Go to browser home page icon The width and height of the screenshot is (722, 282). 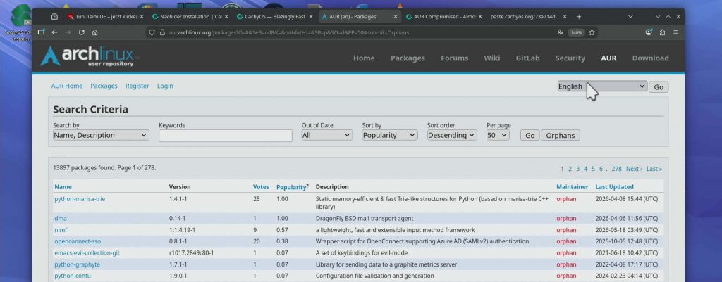point(95,32)
